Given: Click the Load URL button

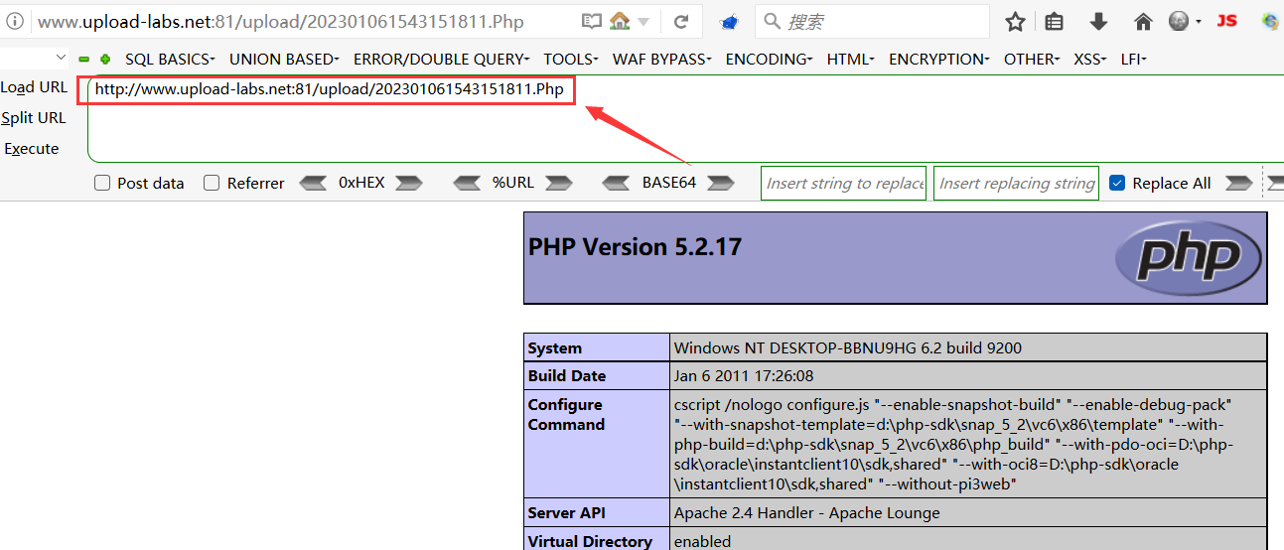Looking at the screenshot, I should (34, 87).
